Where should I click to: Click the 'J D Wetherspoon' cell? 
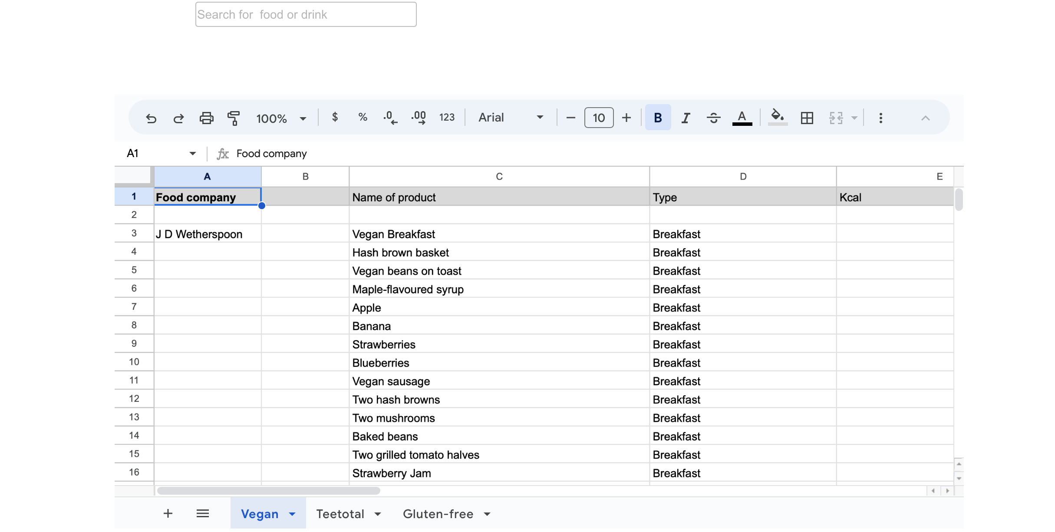(x=208, y=234)
